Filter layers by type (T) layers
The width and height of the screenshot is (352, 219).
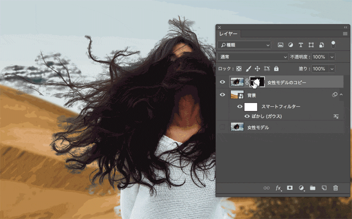point(301,45)
